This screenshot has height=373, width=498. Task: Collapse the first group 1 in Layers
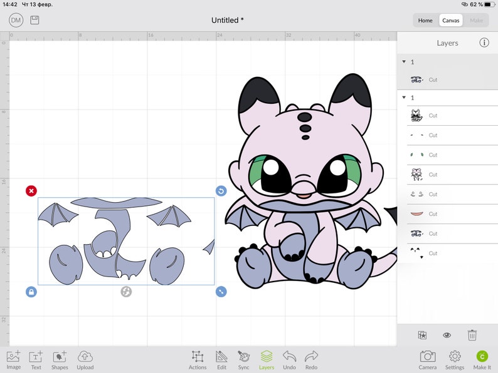tap(404, 62)
